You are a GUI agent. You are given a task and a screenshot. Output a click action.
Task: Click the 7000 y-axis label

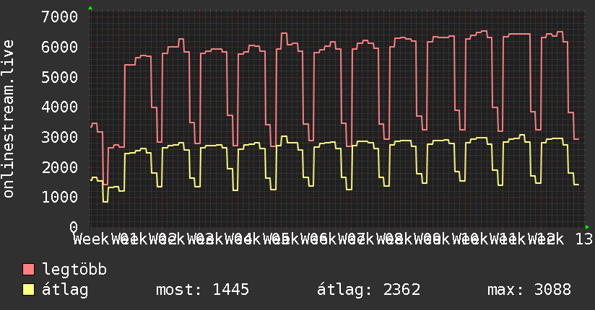point(60,17)
